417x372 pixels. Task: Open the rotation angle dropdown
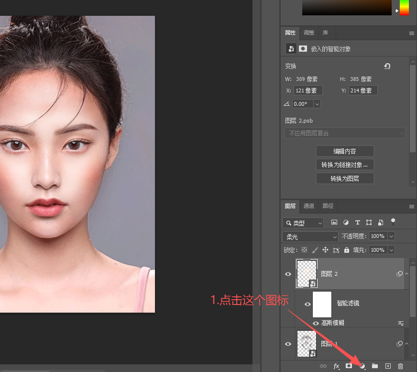pyautogui.click(x=317, y=104)
